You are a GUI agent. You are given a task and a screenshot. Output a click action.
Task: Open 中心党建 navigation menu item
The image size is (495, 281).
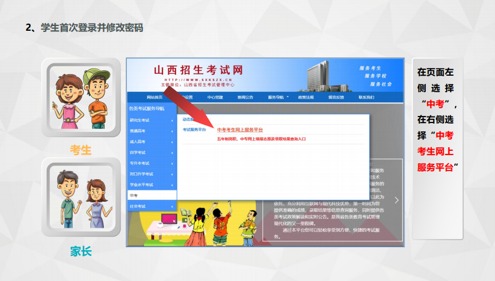[215, 97]
